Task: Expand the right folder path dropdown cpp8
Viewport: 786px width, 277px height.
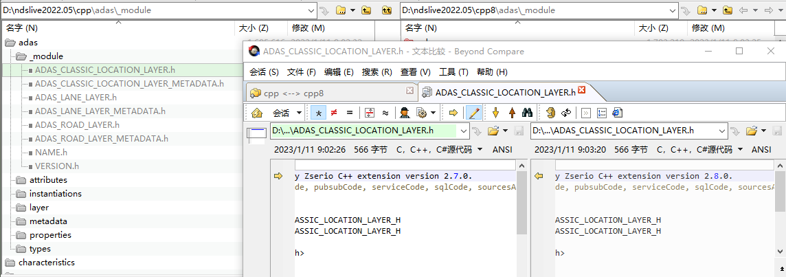Action: (x=672, y=10)
